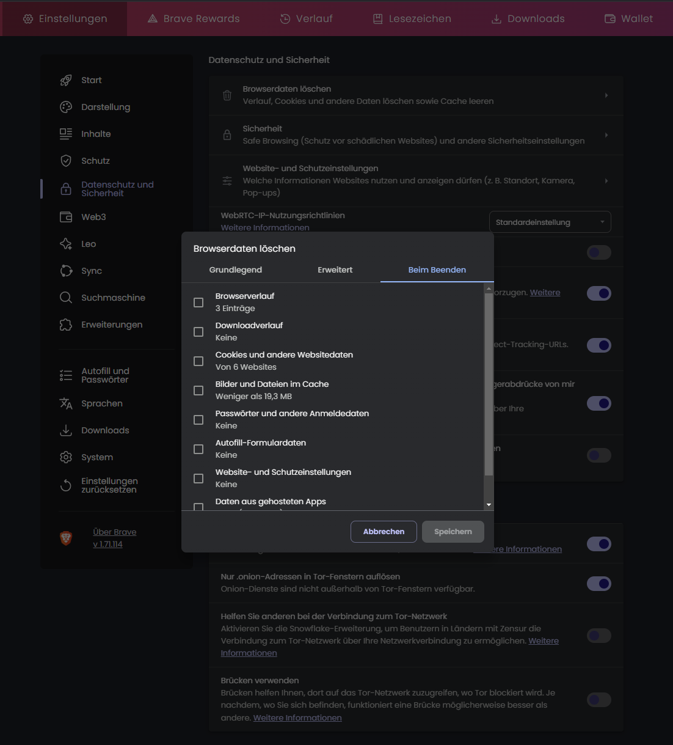Click the Suchmaschine magnifier icon
The width and height of the screenshot is (673, 745).
[x=66, y=298]
